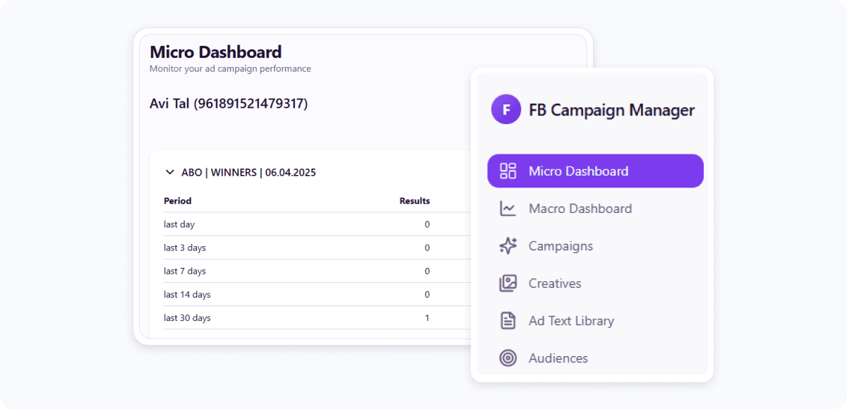This screenshot has width=847, height=409.
Task: Click the result value 0 for last 7 days
Action: [427, 271]
